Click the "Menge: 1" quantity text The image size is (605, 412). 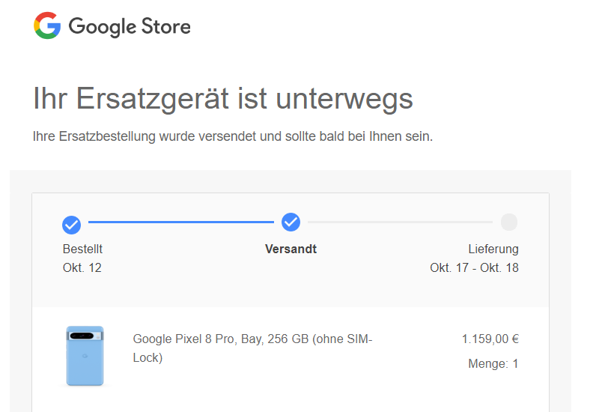click(494, 364)
